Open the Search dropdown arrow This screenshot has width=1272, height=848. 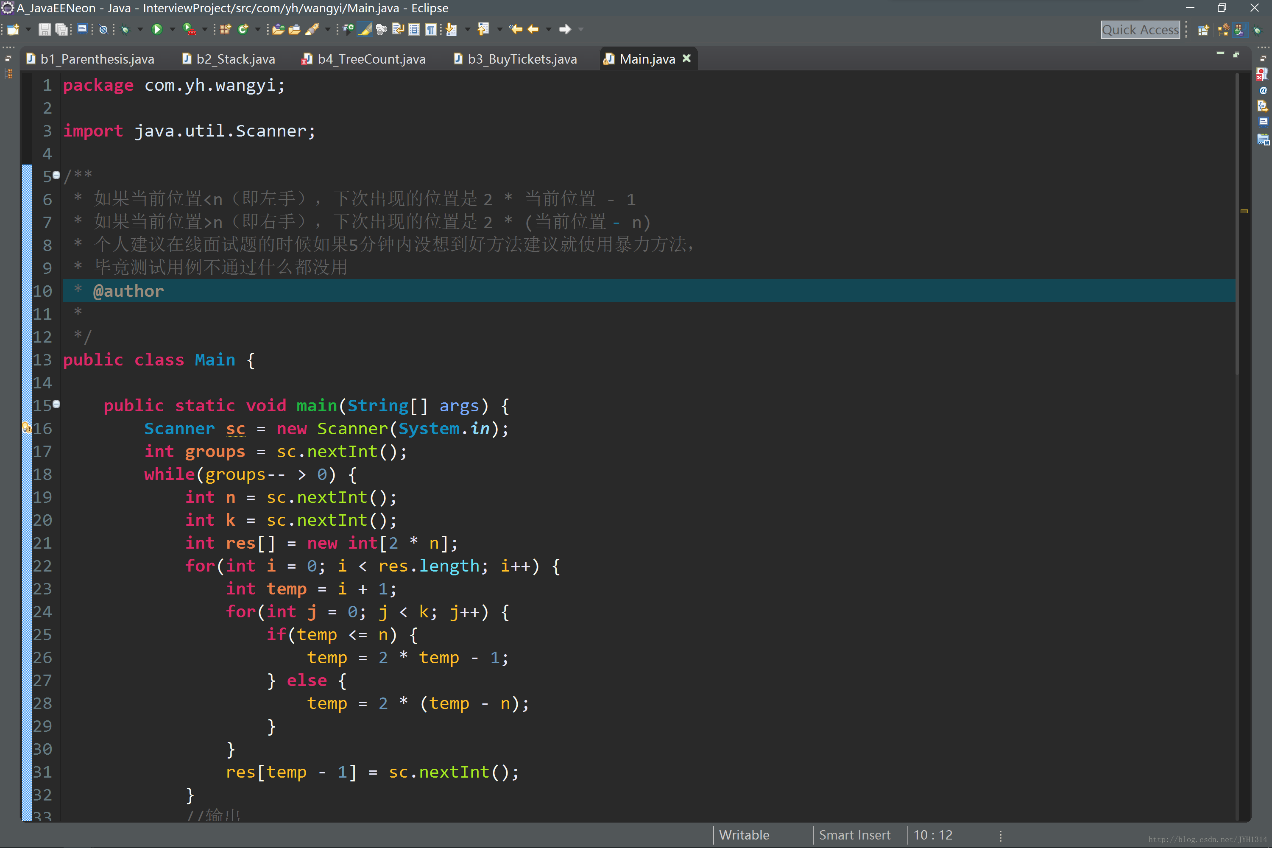(x=328, y=29)
